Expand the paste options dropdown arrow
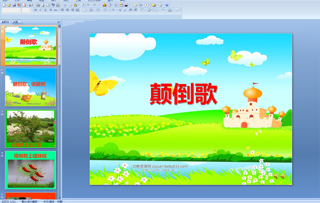This screenshot has width=320, height=203. pos(79,5)
